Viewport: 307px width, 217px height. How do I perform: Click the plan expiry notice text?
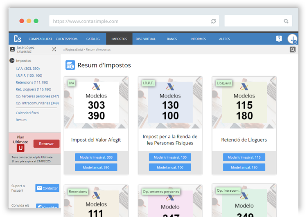coord(32,159)
